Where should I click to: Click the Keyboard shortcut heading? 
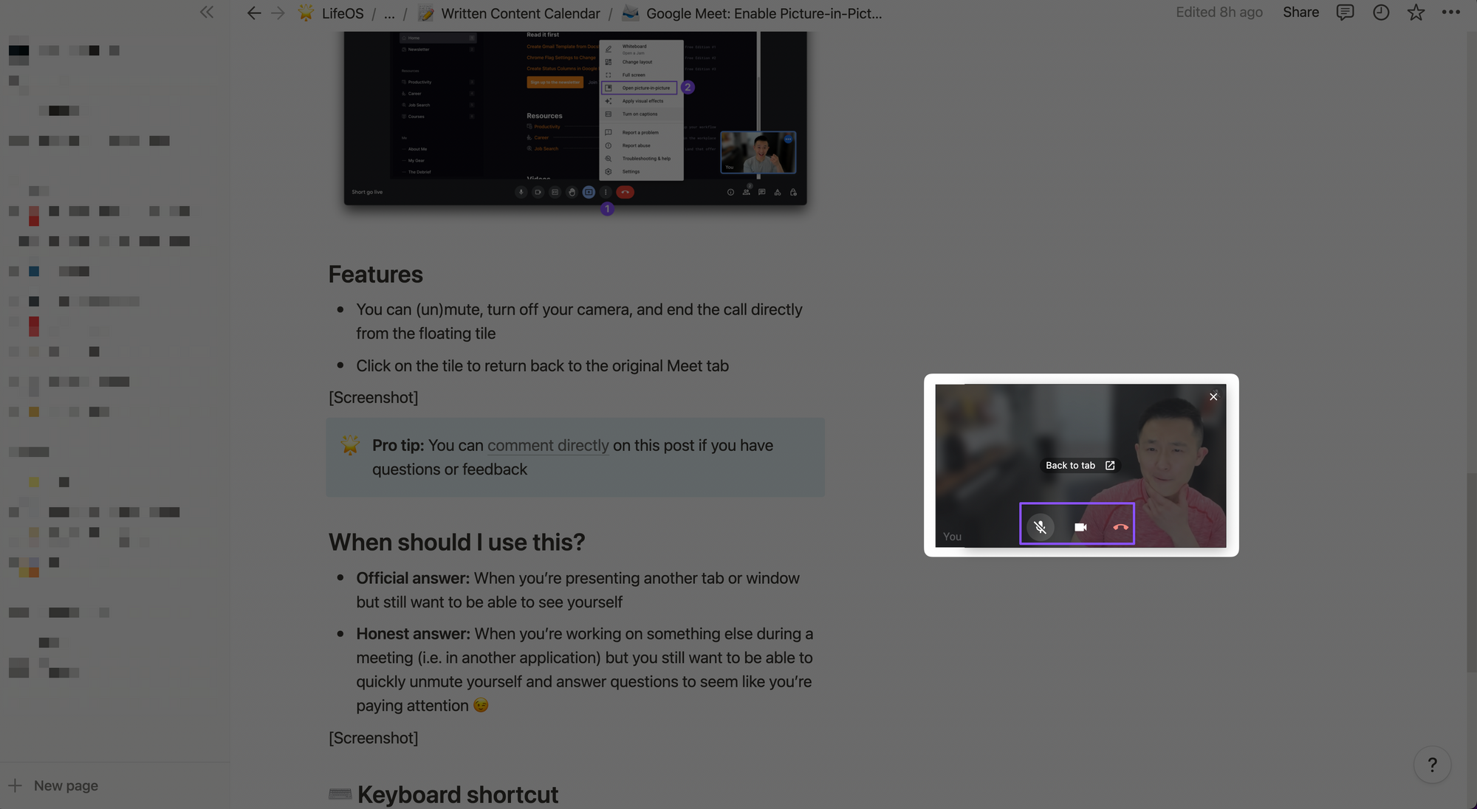click(457, 795)
